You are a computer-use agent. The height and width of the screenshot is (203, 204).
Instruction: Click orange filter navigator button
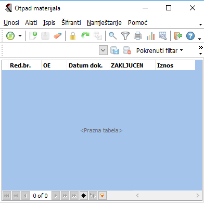(103, 196)
